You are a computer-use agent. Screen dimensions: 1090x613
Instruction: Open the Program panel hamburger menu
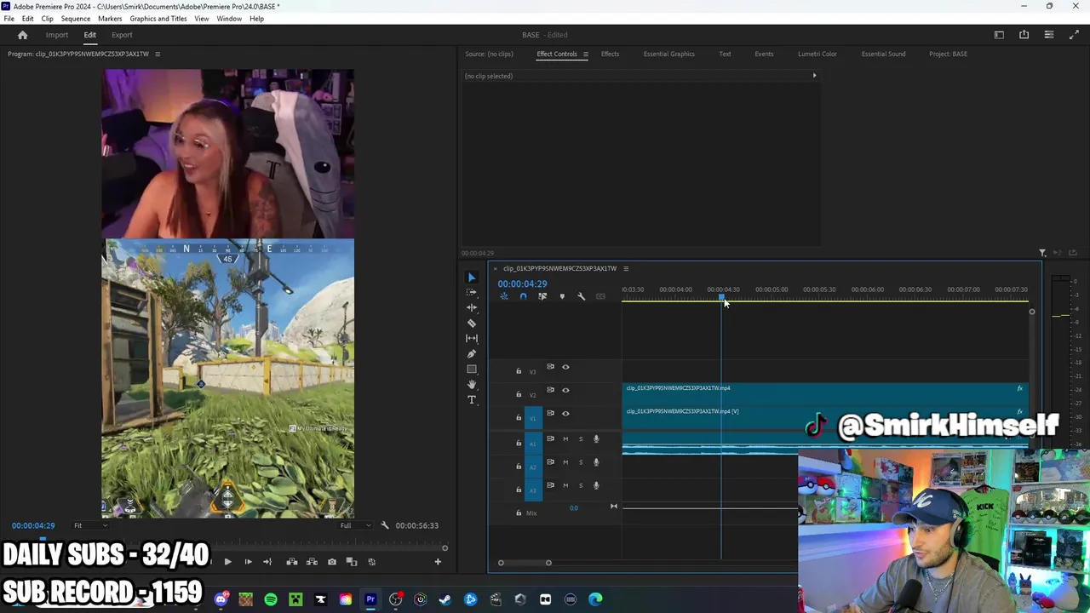(x=157, y=54)
